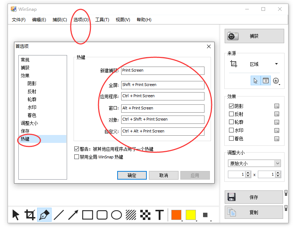295x230 pixels.
Task: Click the 保存 floppy disk button
Action: click(254, 197)
